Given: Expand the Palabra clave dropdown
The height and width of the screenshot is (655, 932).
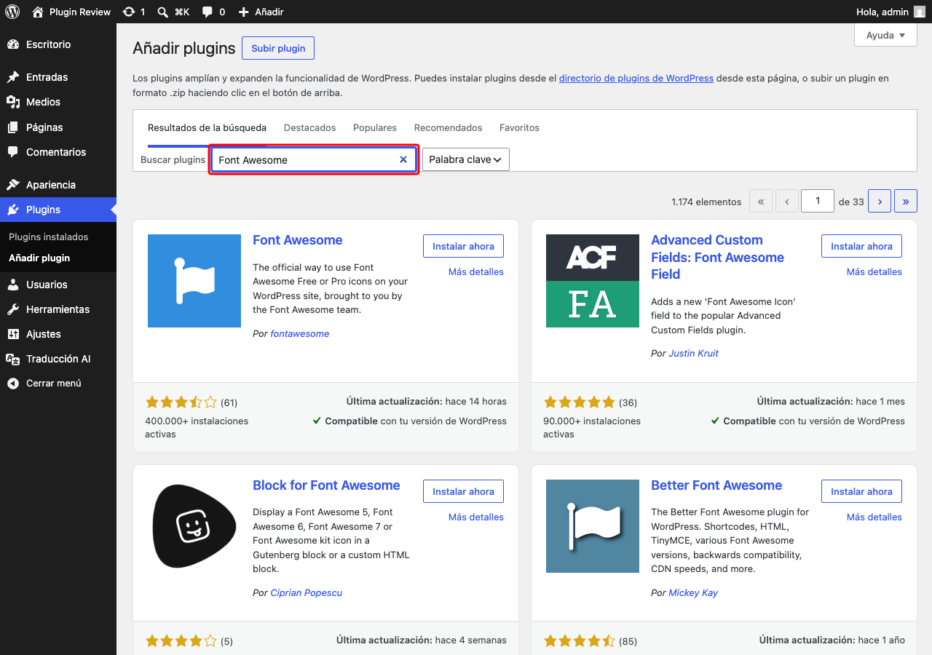Looking at the screenshot, I should click(465, 159).
